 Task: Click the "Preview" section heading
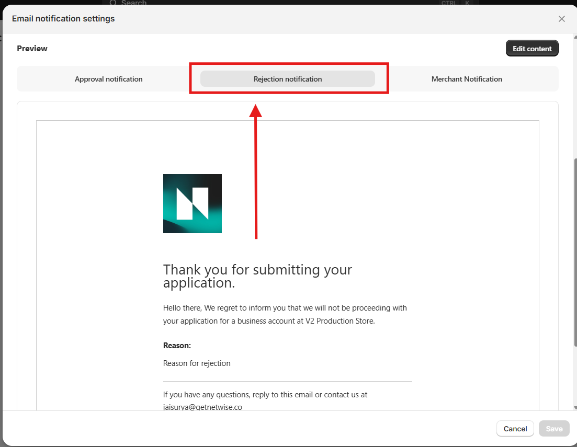pyautogui.click(x=32, y=49)
